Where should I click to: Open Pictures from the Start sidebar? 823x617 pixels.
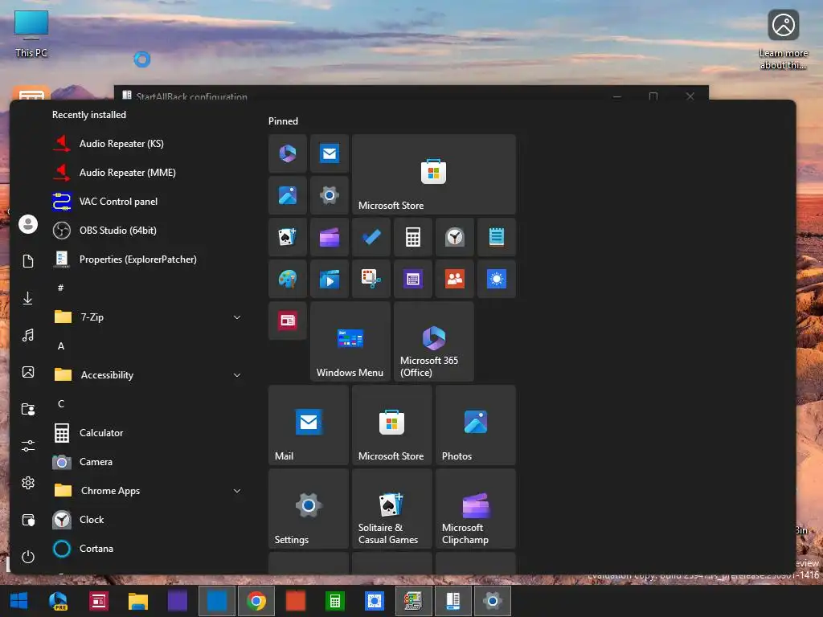coord(28,372)
